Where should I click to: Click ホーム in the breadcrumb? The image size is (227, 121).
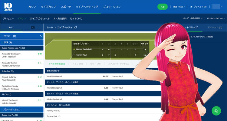[50, 27]
